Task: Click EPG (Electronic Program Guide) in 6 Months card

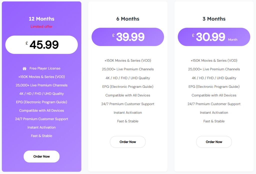Action: click(x=128, y=87)
